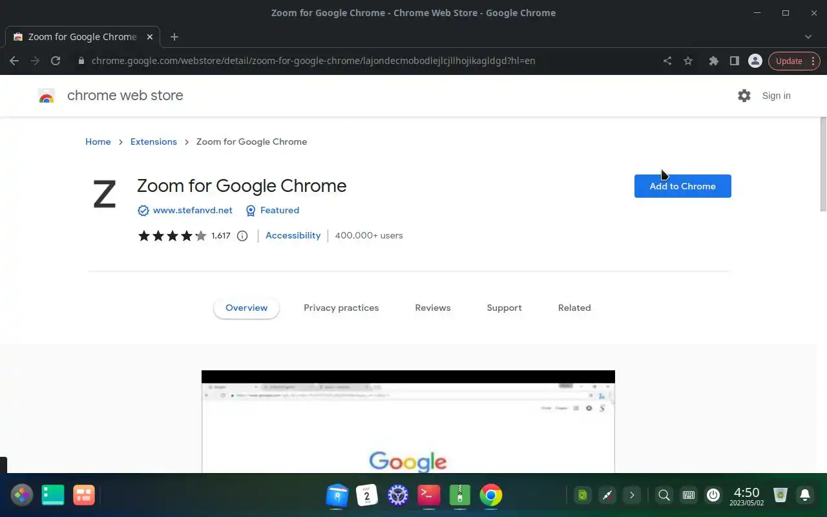The image size is (827, 517).
Task: Open the calendar dock icon
Action: point(367,496)
